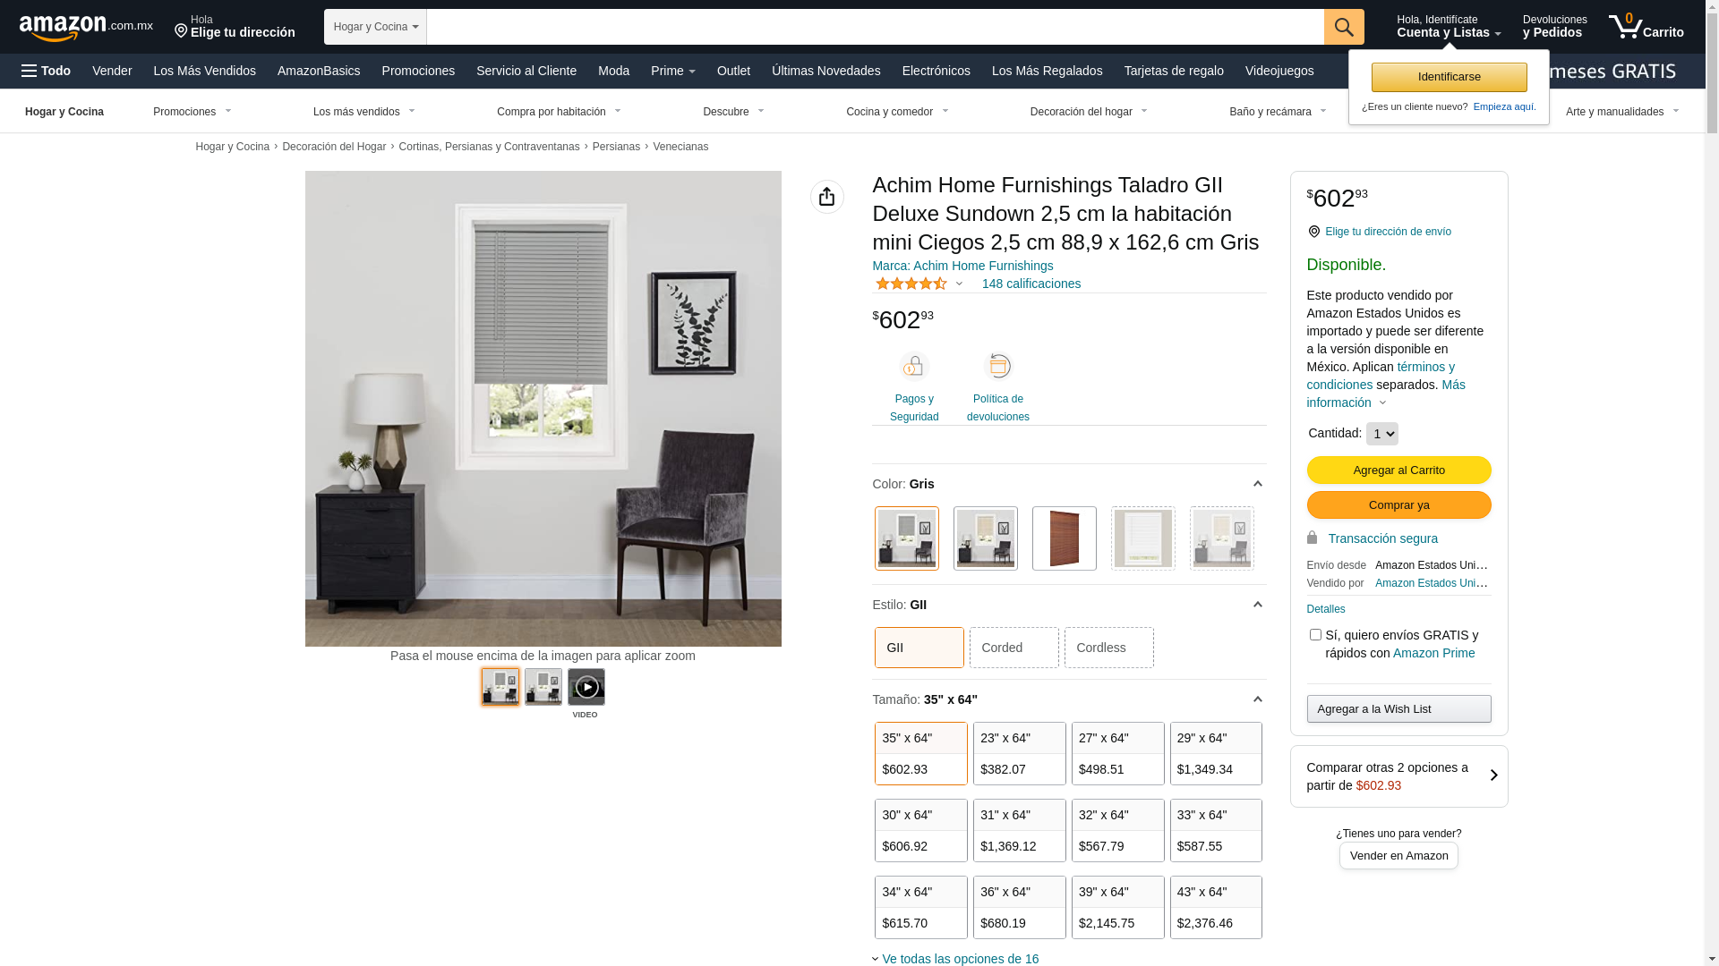Select the 27" x 64" size option
1719x966 pixels.
[x=1117, y=754]
